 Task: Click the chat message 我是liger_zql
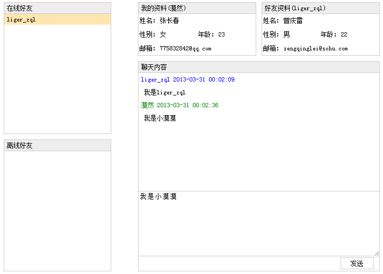coord(164,92)
